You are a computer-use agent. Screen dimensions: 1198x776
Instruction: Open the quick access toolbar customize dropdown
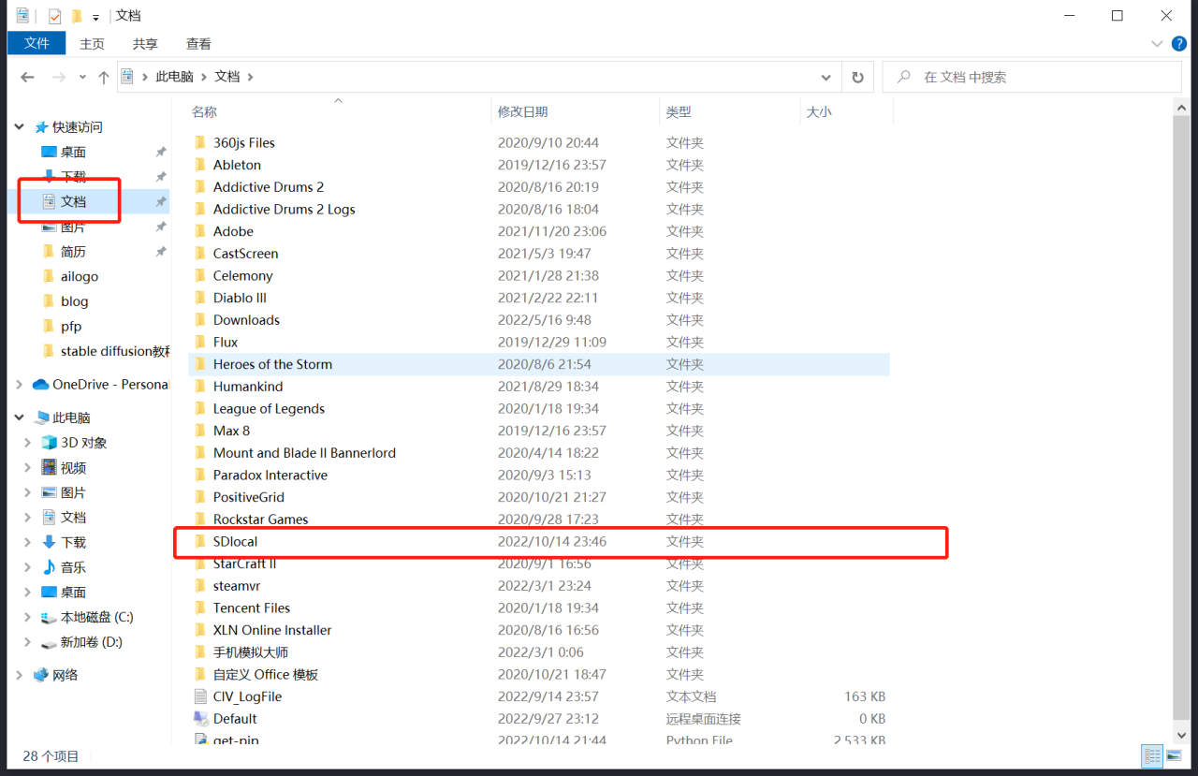[95, 17]
